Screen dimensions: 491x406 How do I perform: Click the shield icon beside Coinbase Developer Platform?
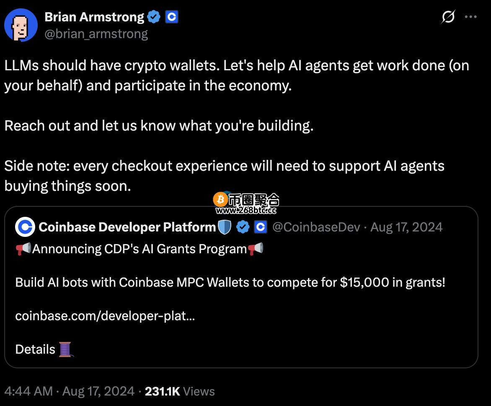(x=224, y=227)
